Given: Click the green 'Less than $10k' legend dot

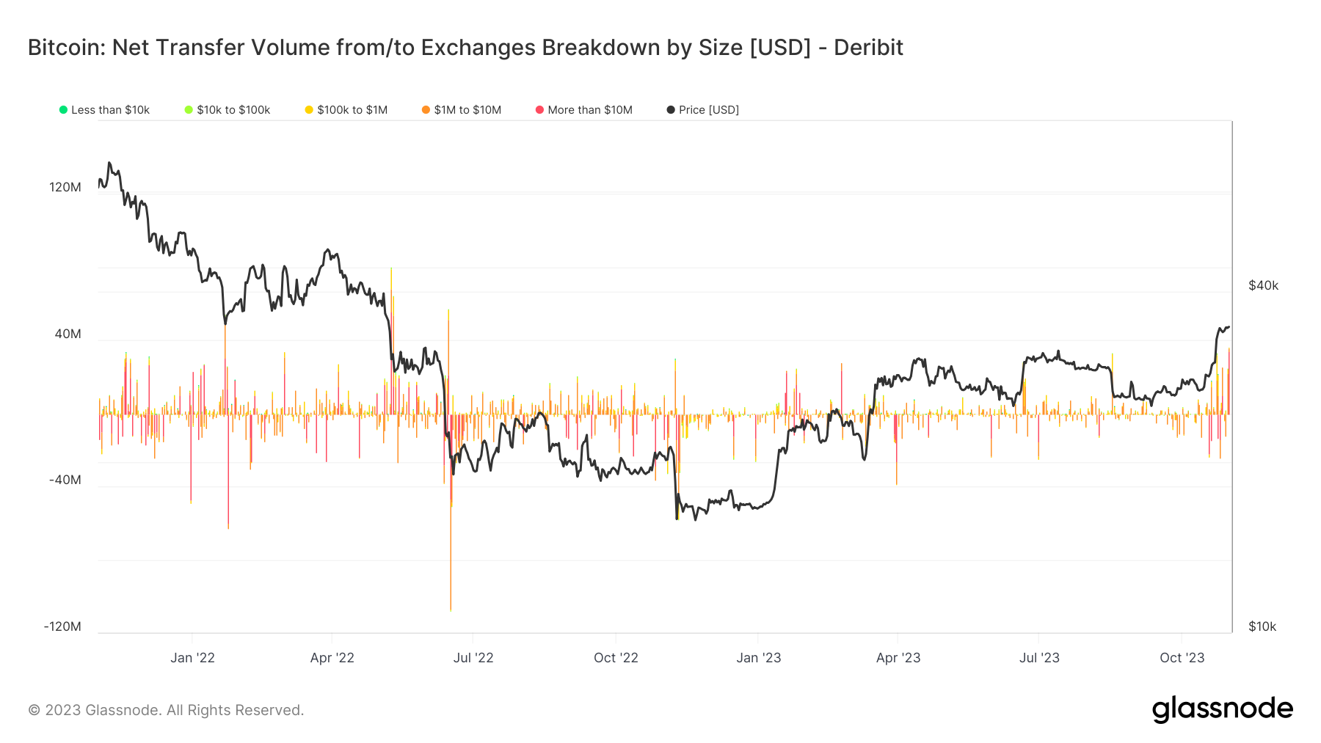Looking at the screenshot, I should [x=64, y=110].
